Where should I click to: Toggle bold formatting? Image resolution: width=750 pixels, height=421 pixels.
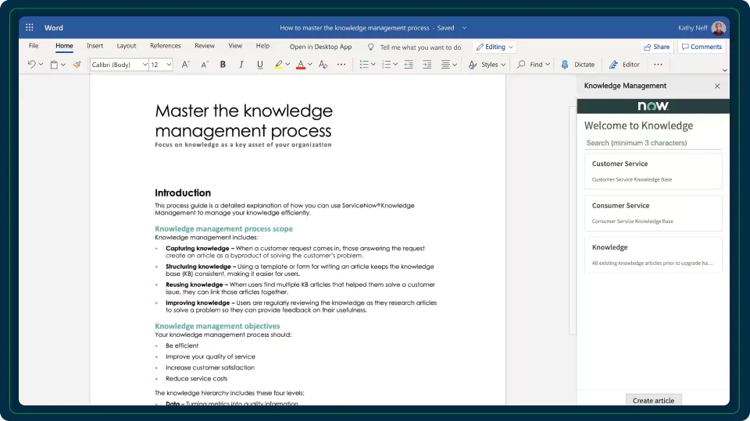pos(223,65)
